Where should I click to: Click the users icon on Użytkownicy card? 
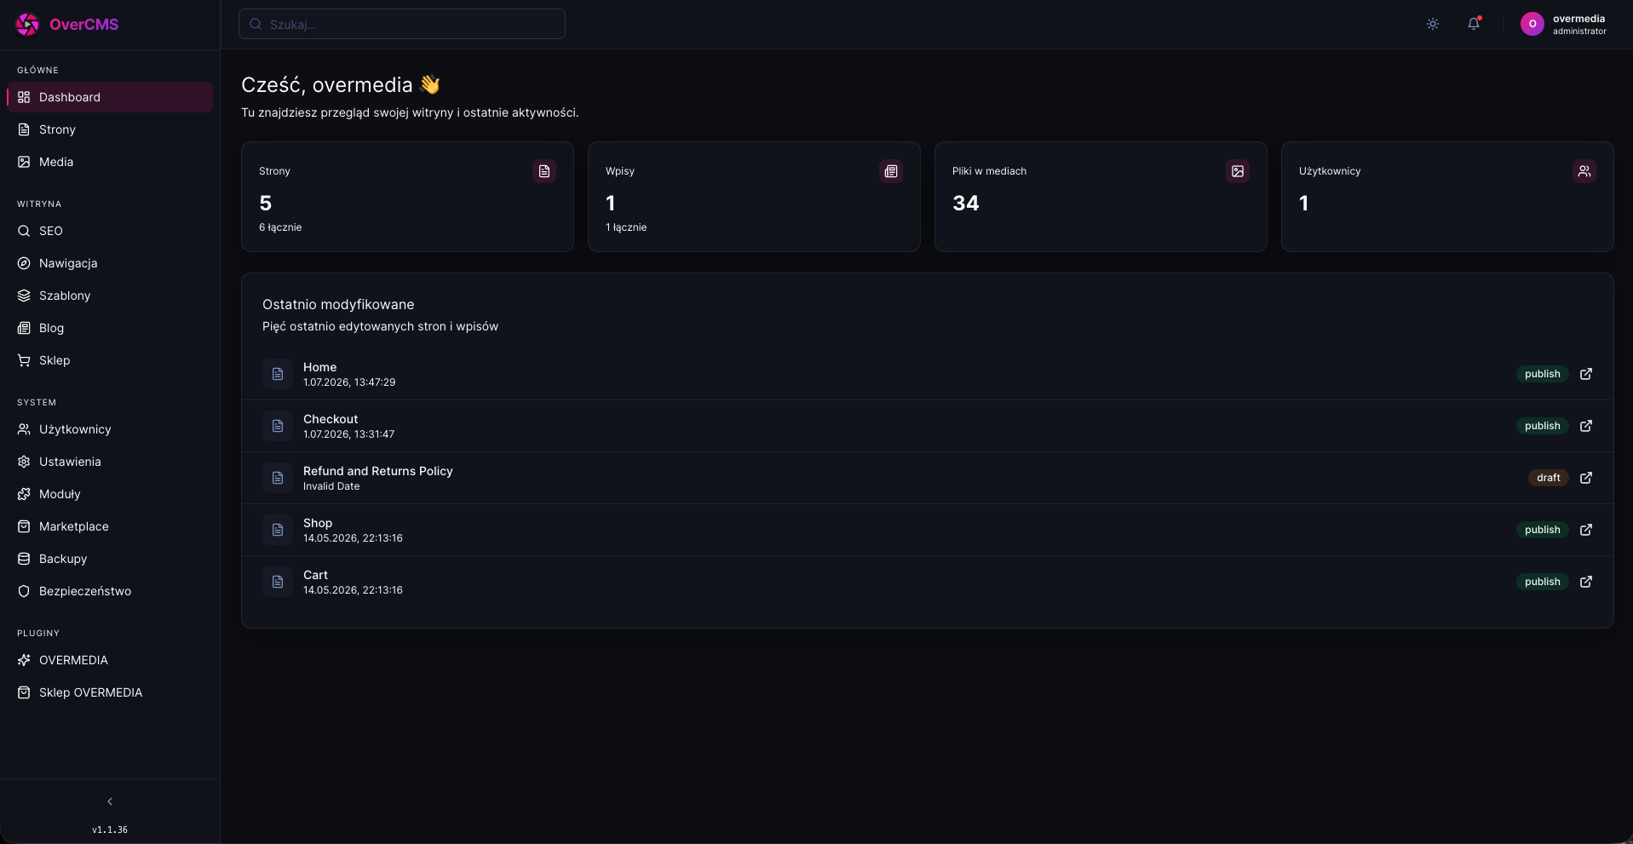pyautogui.click(x=1584, y=171)
